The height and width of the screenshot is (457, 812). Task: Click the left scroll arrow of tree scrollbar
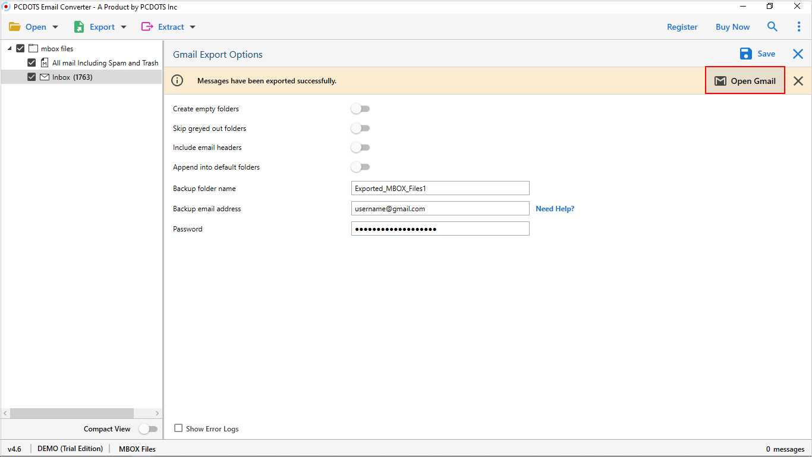pos(6,413)
